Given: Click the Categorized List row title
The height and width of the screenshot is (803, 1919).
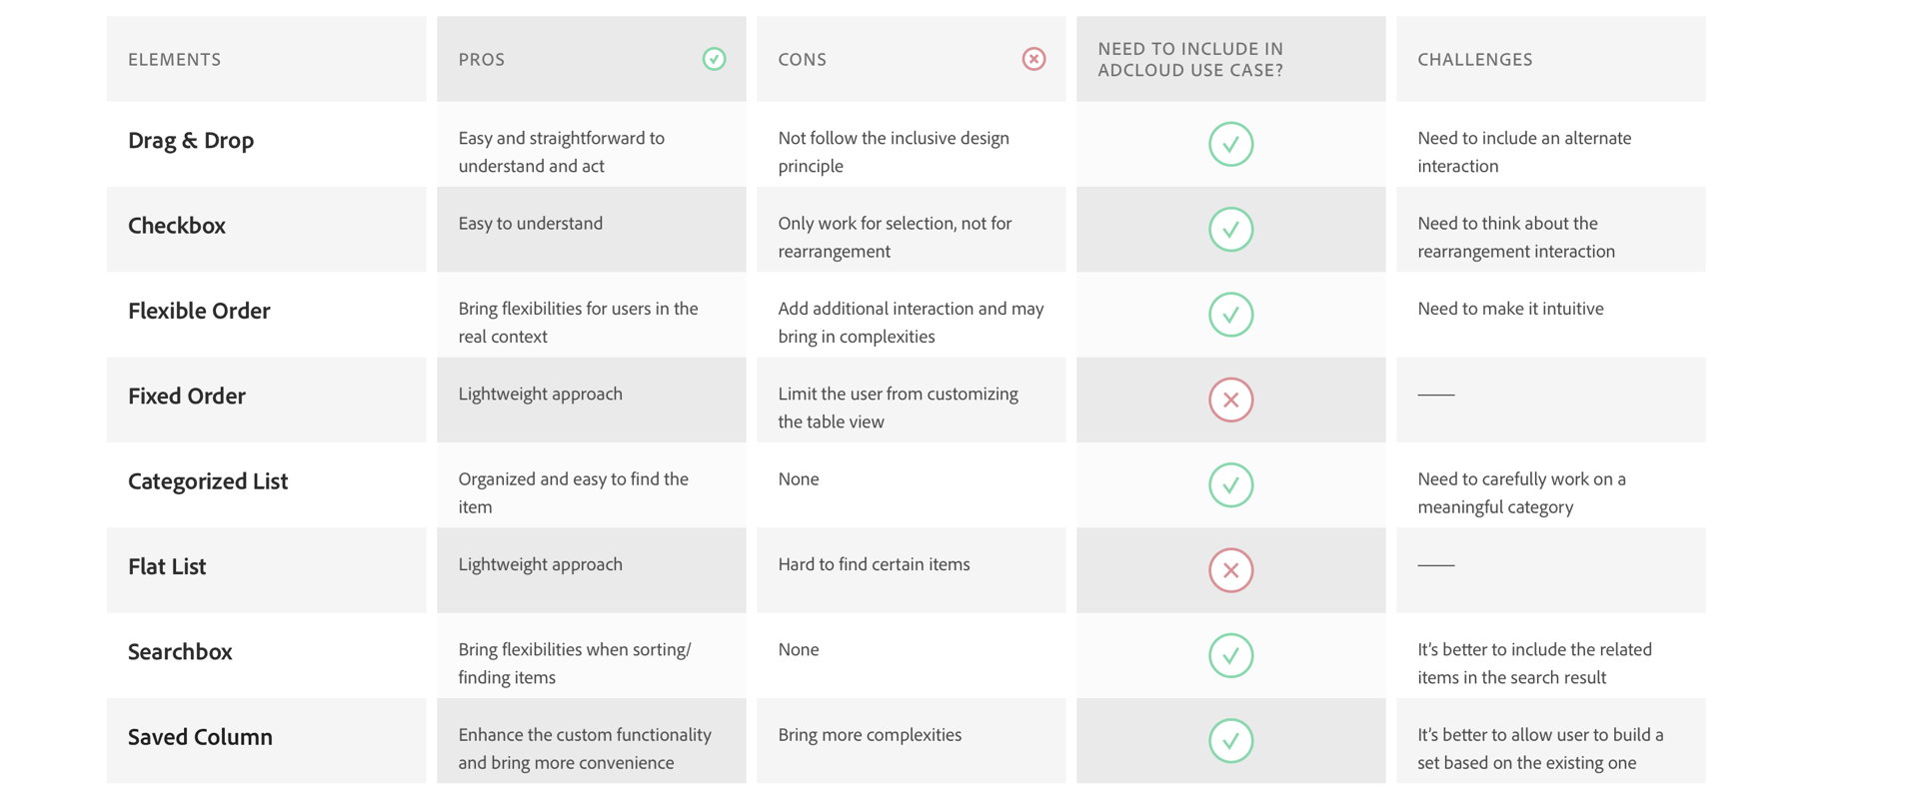Looking at the screenshot, I should [208, 481].
